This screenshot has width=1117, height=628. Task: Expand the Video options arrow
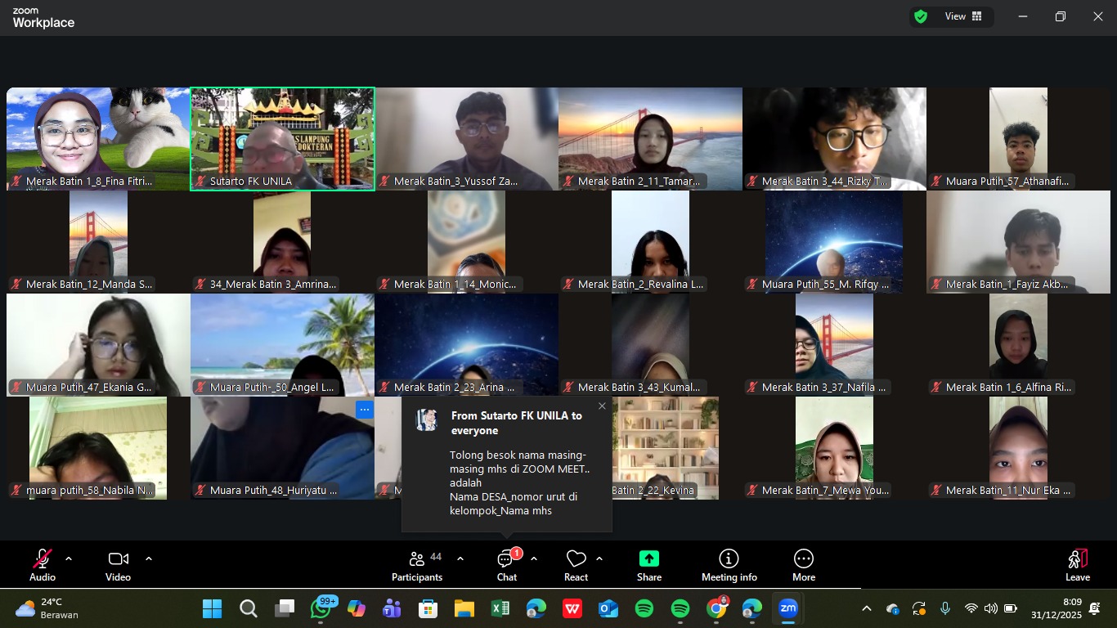[x=149, y=559]
